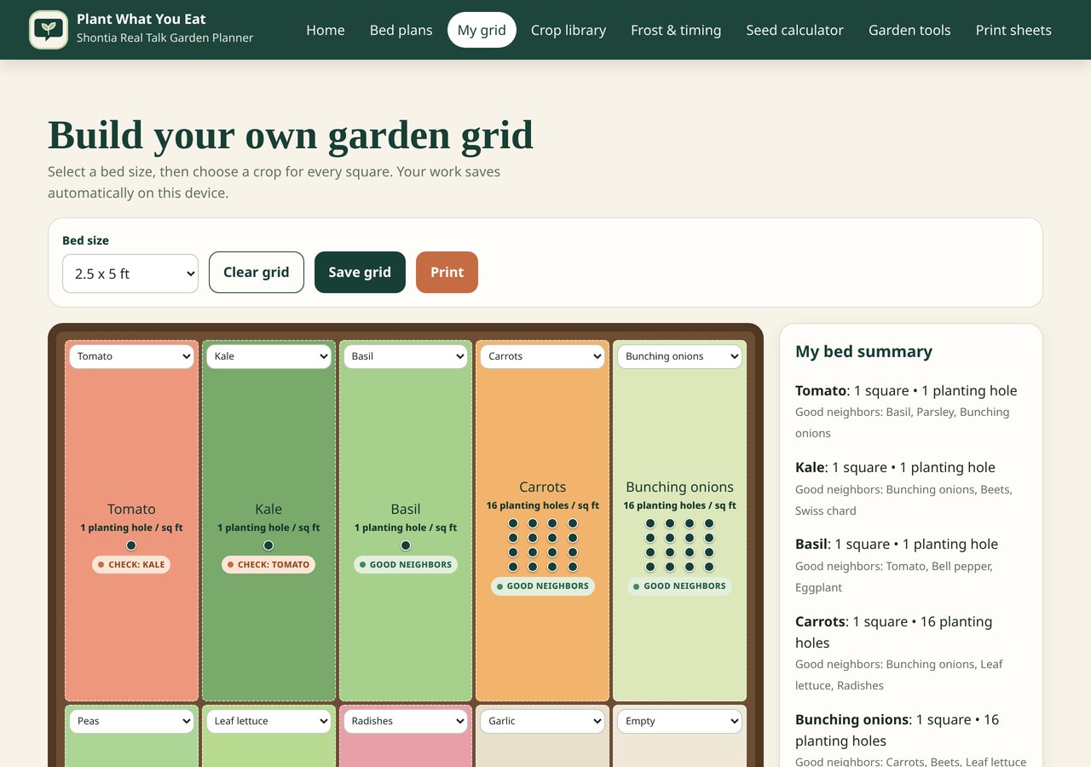Screen dimensions: 1091x767
Task: Choose a crop for the Empty square
Action: (679, 721)
